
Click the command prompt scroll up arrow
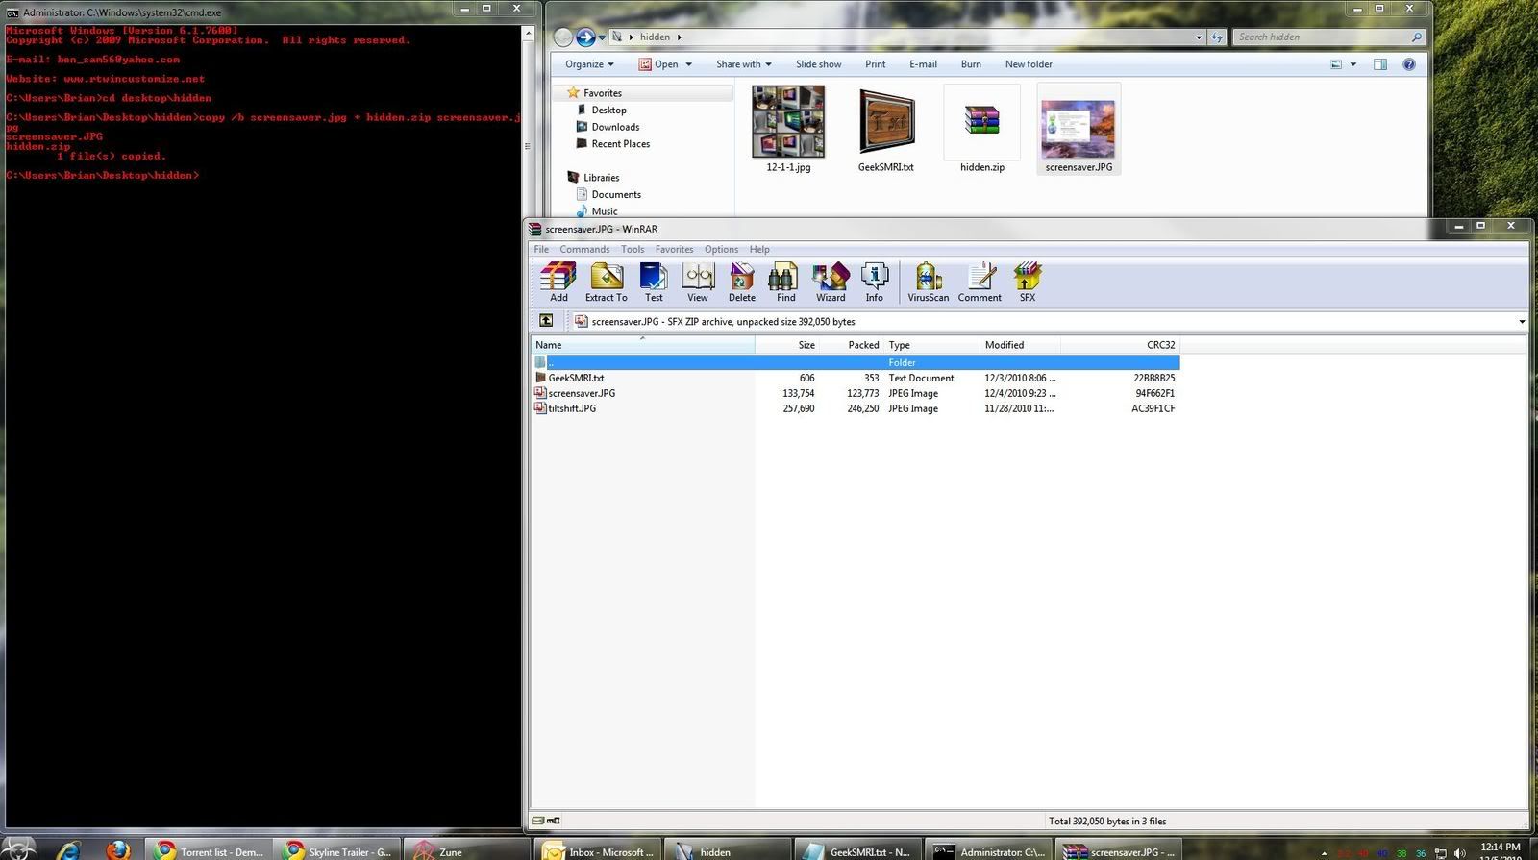point(527,34)
